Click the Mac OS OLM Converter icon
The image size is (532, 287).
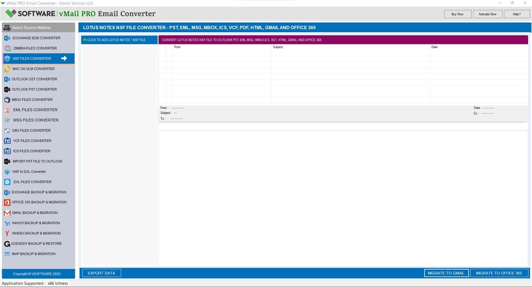click(7, 69)
